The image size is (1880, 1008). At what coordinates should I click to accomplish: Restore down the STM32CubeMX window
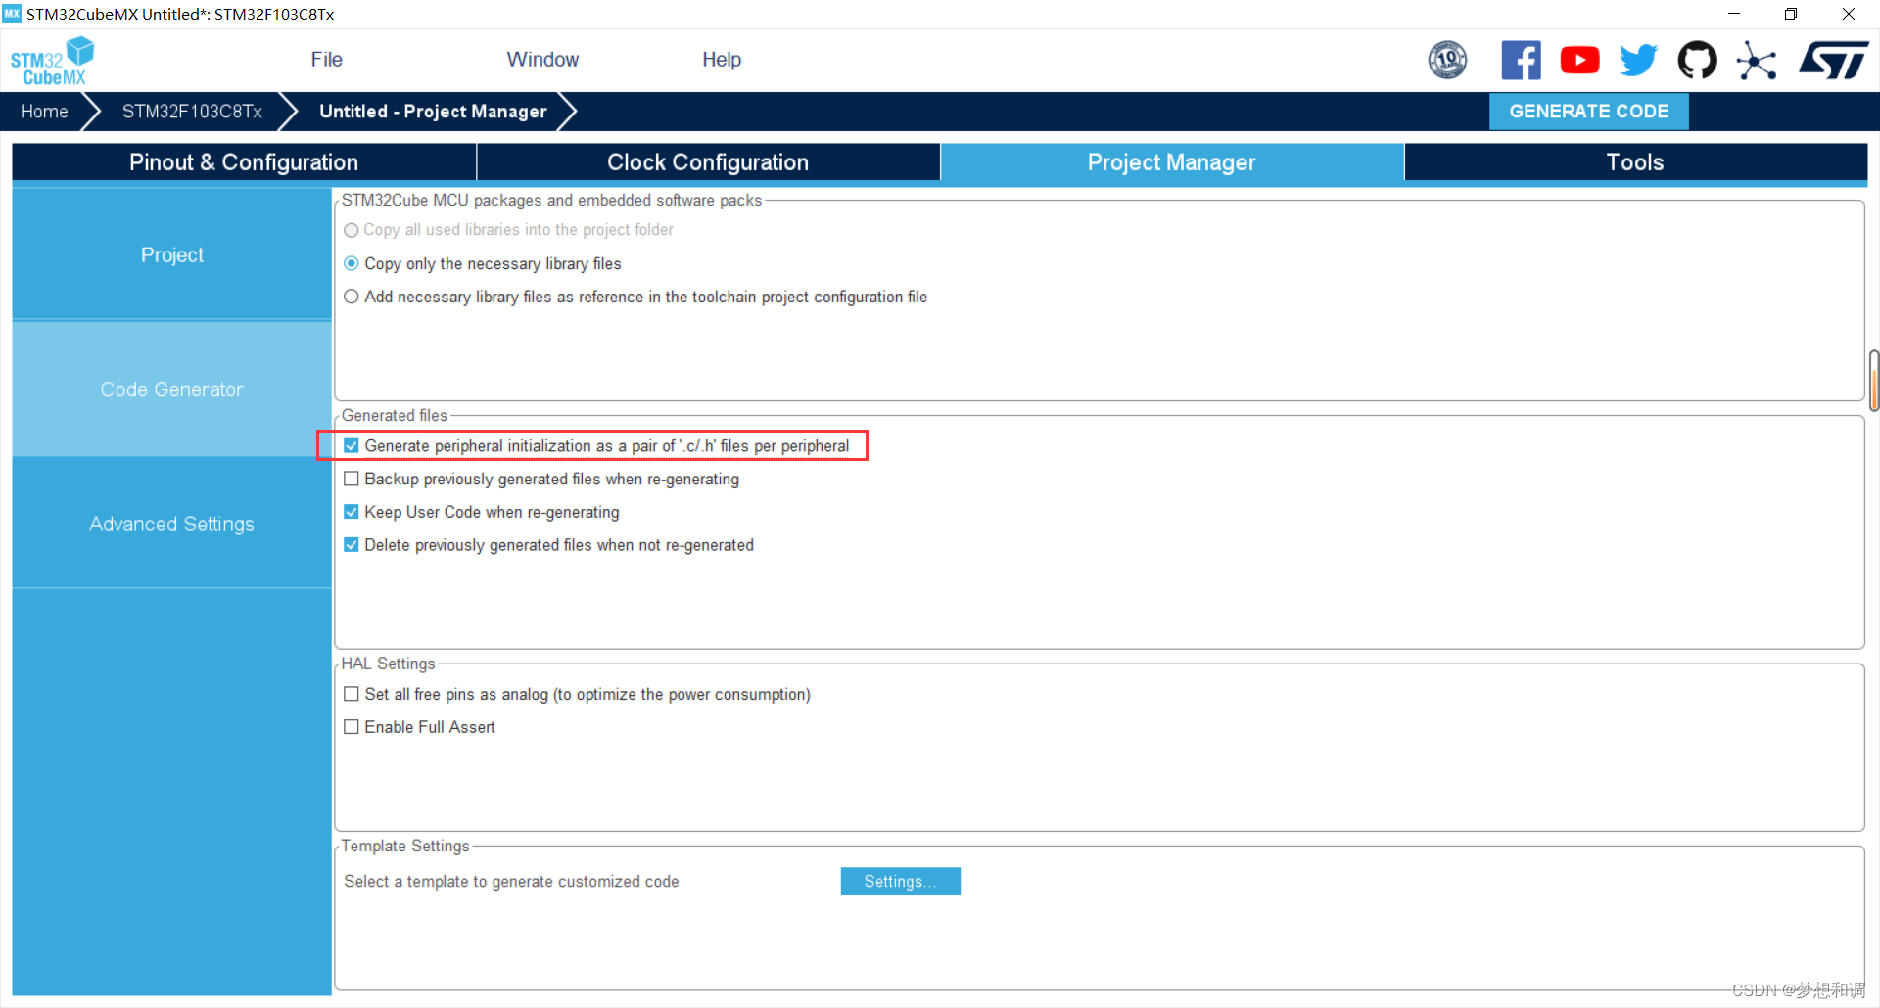(x=1791, y=14)
